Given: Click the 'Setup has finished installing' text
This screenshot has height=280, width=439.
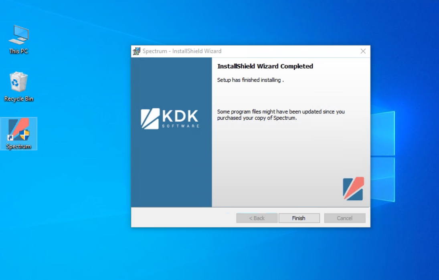Looking at the screenshot, I should point(250,80).
